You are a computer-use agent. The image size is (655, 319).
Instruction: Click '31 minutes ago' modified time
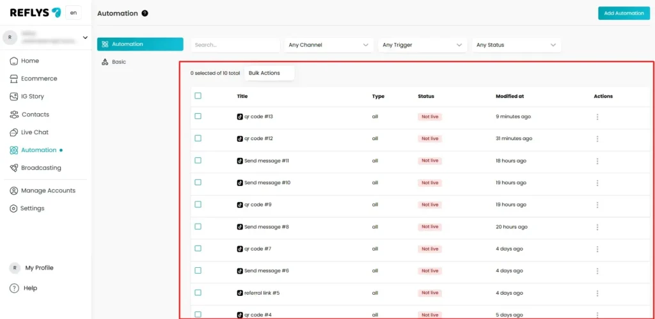514,139
